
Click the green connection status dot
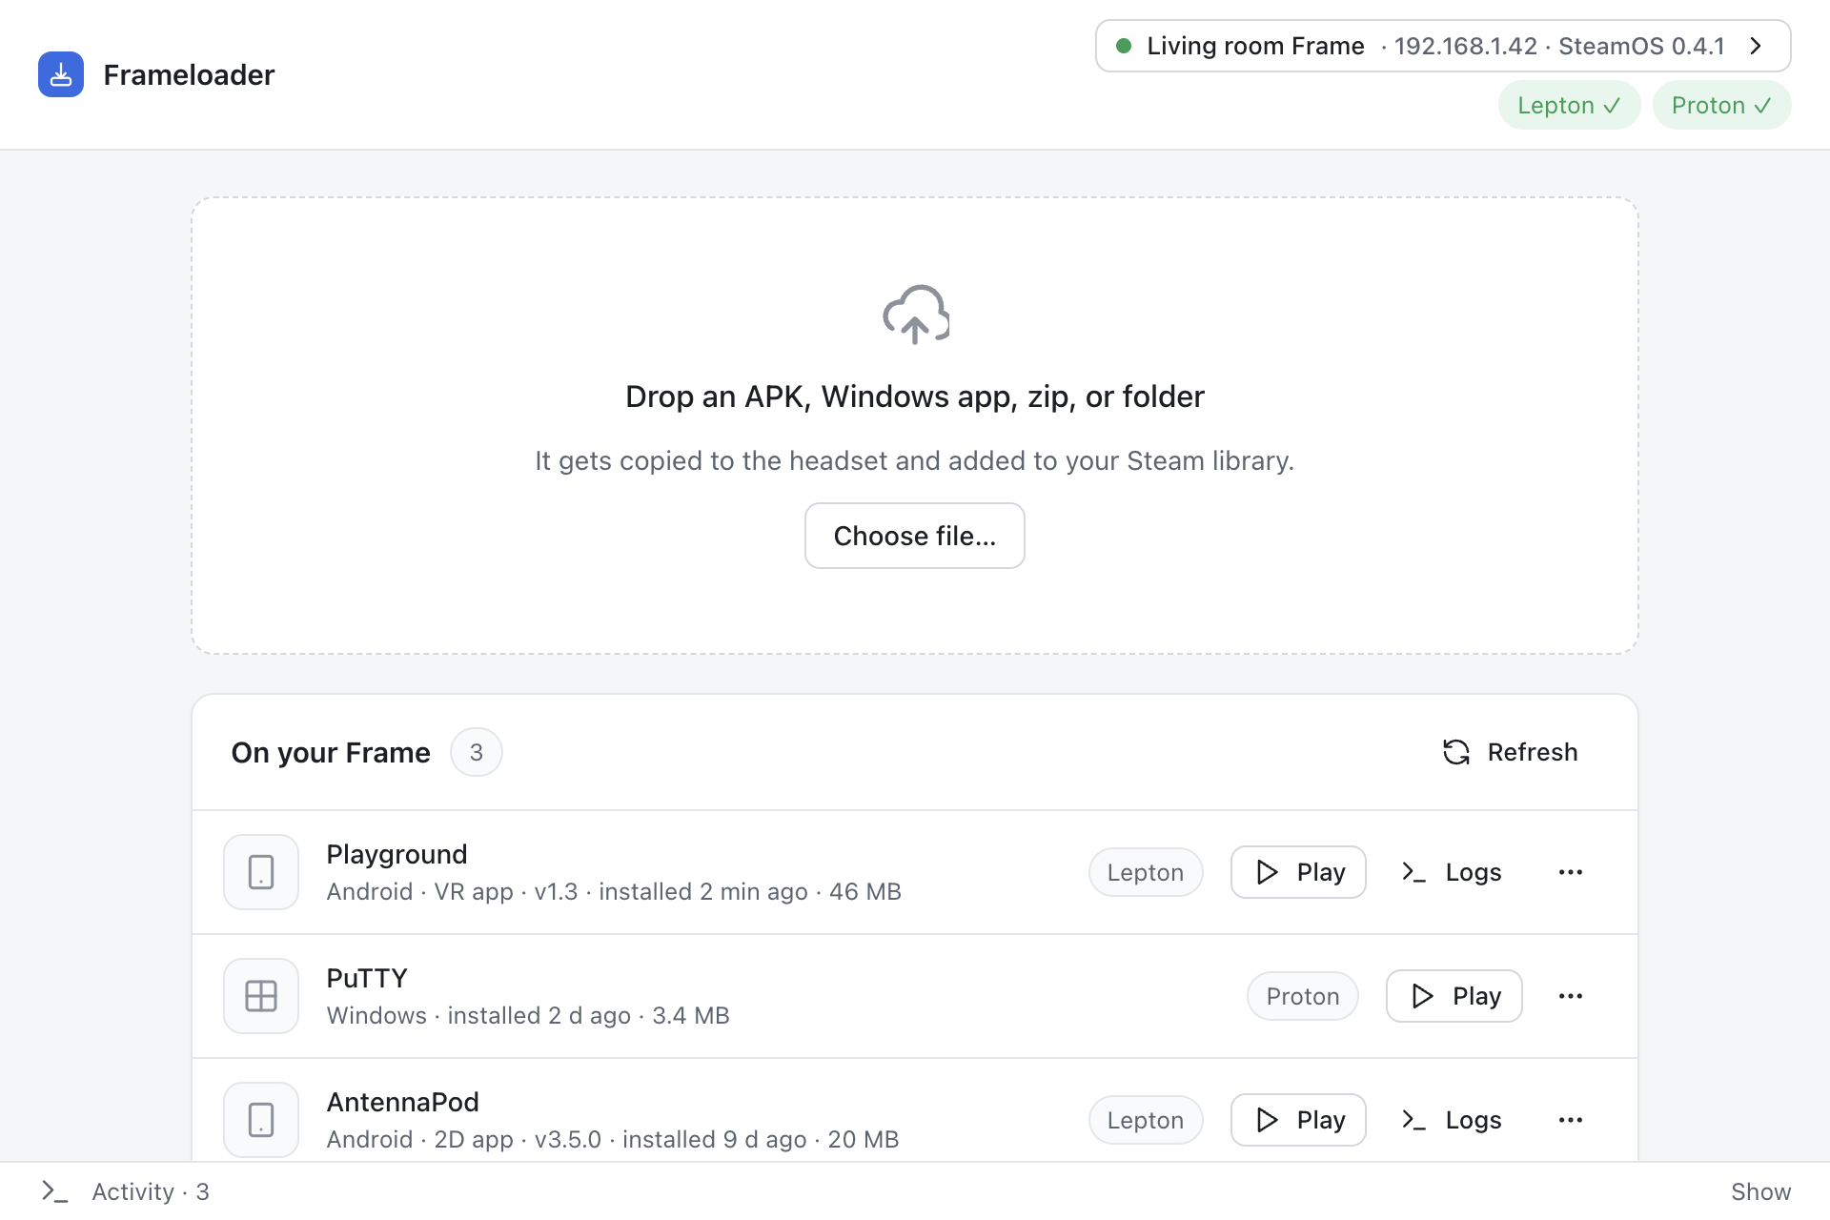pos(1124,46)
